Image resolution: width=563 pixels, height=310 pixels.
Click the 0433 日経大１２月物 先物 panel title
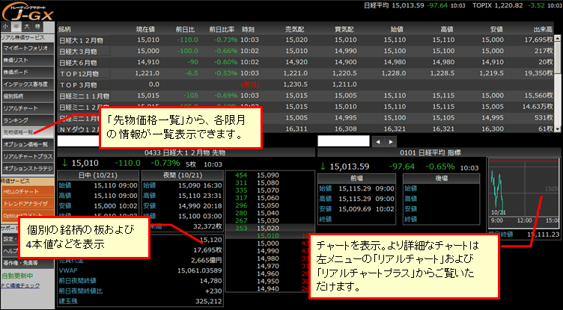[x=185, y=152]
